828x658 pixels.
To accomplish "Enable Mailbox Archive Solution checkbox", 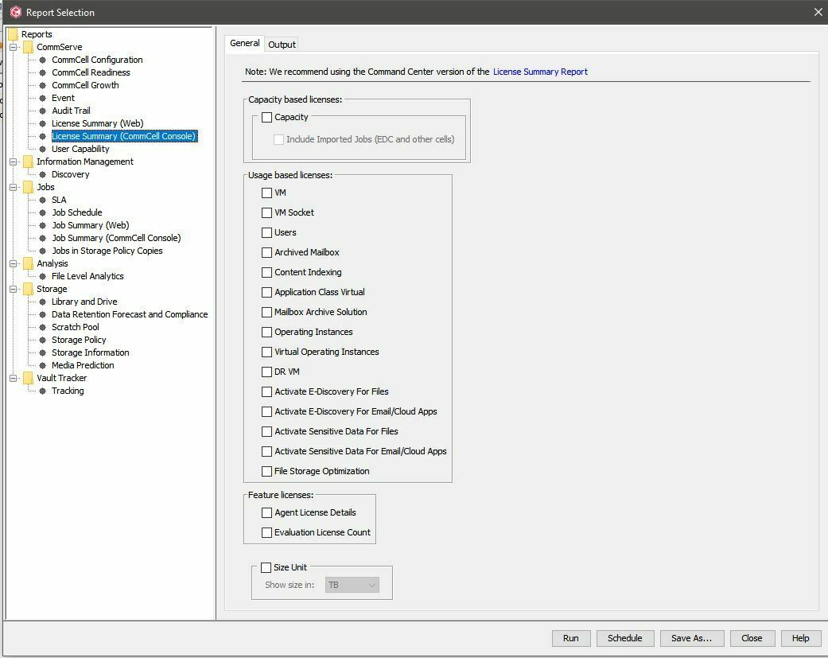I will point(266,312).
